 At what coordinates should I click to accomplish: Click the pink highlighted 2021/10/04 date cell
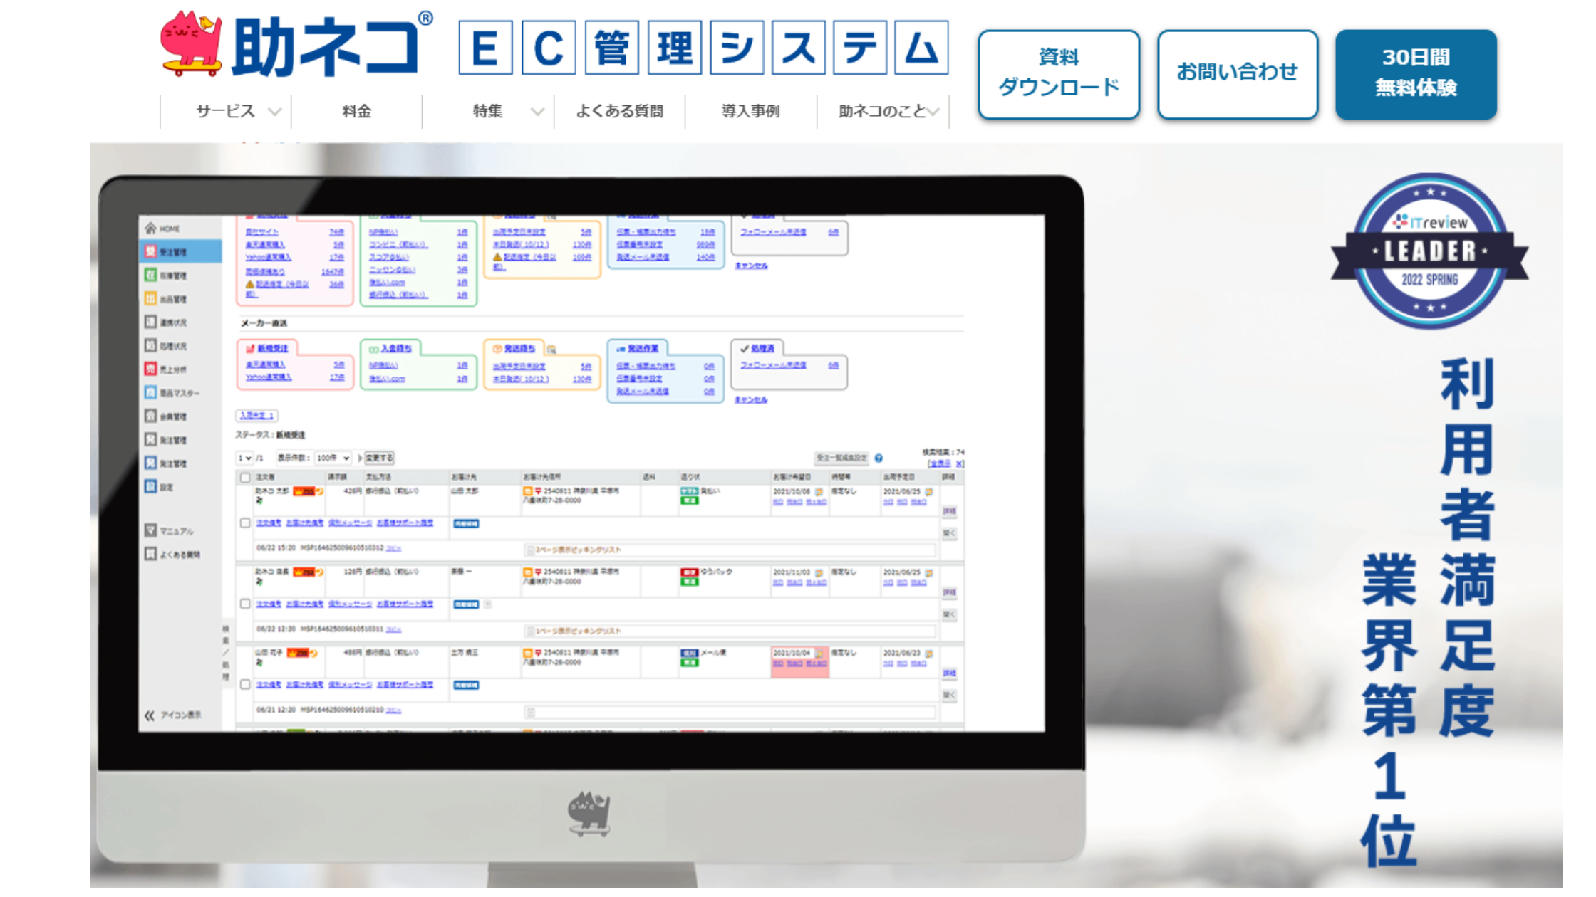tap(800, 661)
